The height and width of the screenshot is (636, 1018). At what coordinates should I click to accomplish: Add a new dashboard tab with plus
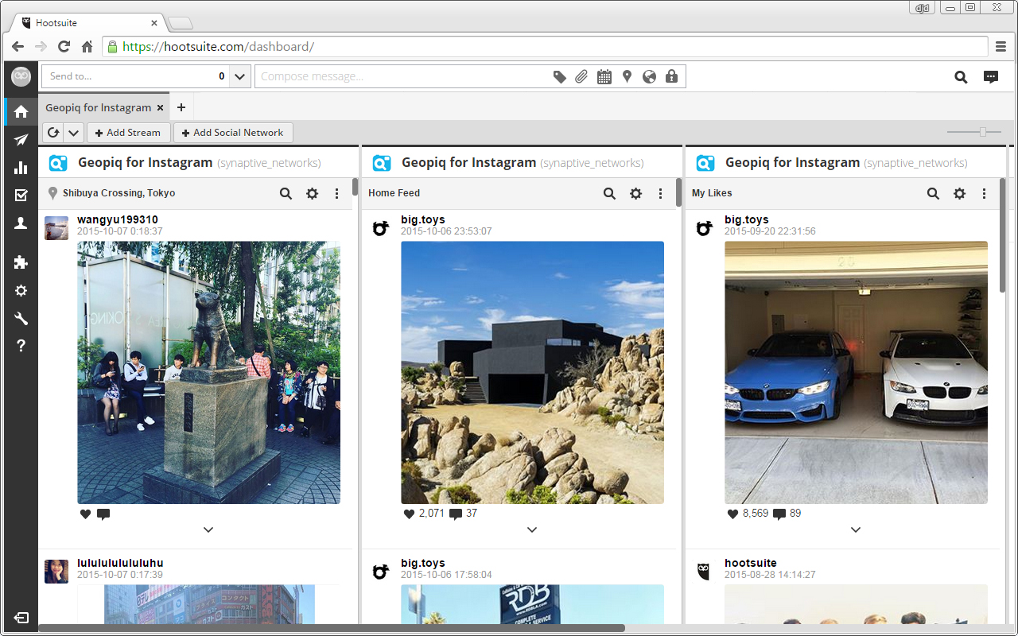[x=181, y=107]
